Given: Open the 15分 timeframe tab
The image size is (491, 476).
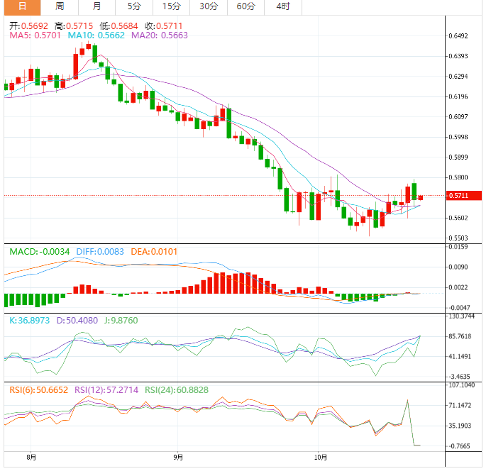Looking at the screenshot, I should 171,6.
